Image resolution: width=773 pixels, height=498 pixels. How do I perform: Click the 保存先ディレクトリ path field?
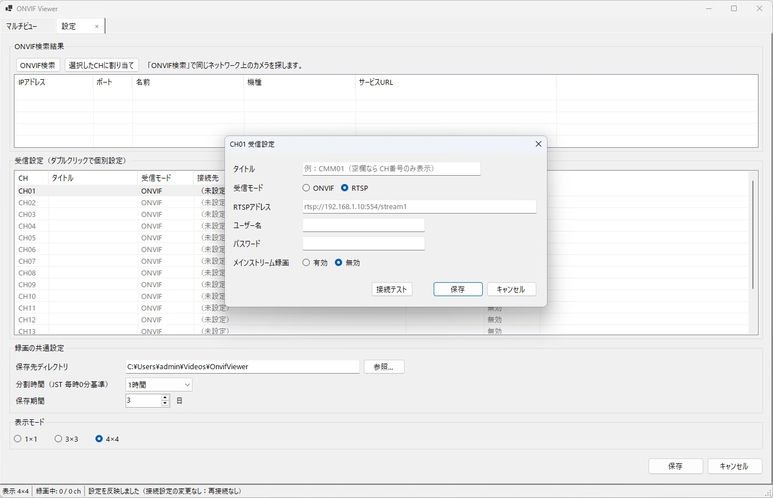pos(242,367)
